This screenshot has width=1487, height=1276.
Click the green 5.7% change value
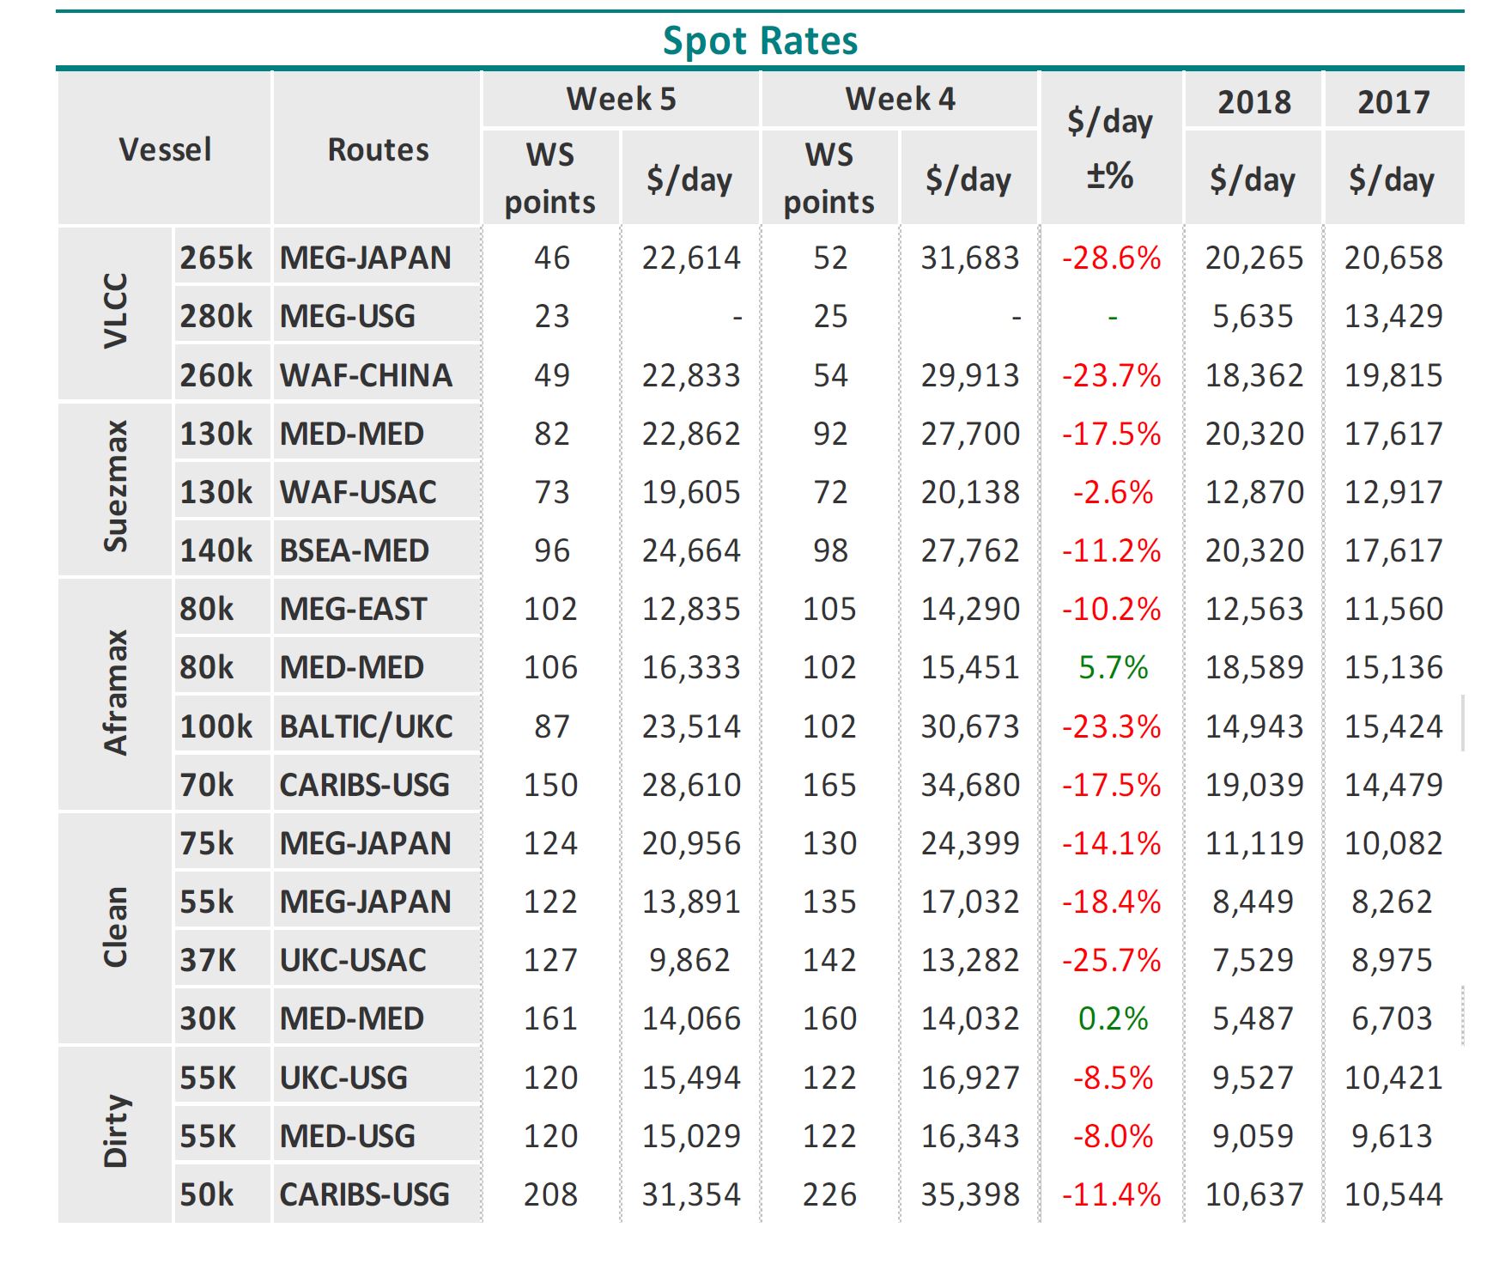click(x=1113, y=667)
